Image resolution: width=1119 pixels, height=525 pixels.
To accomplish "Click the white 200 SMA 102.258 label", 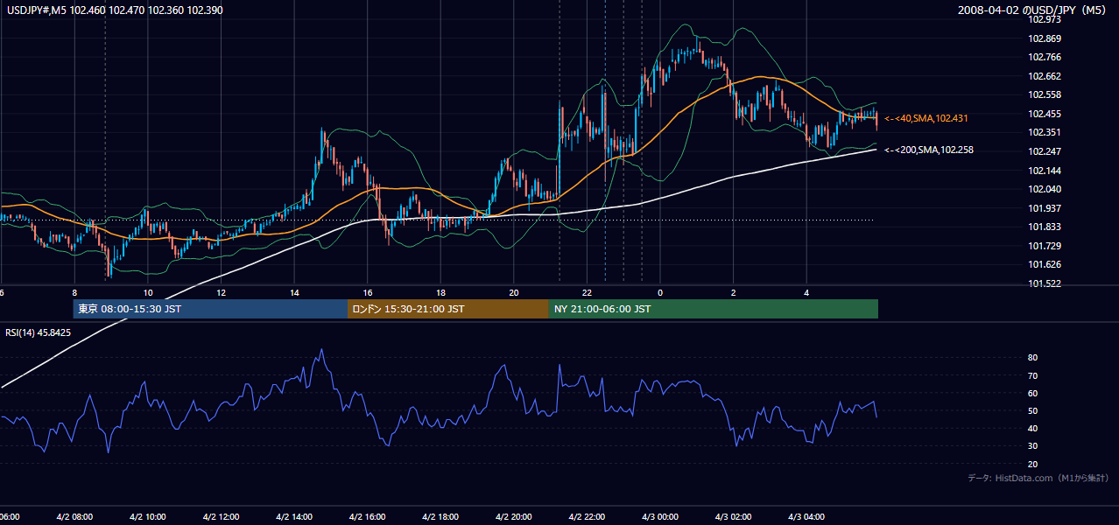I will click(x=928, y=150).
